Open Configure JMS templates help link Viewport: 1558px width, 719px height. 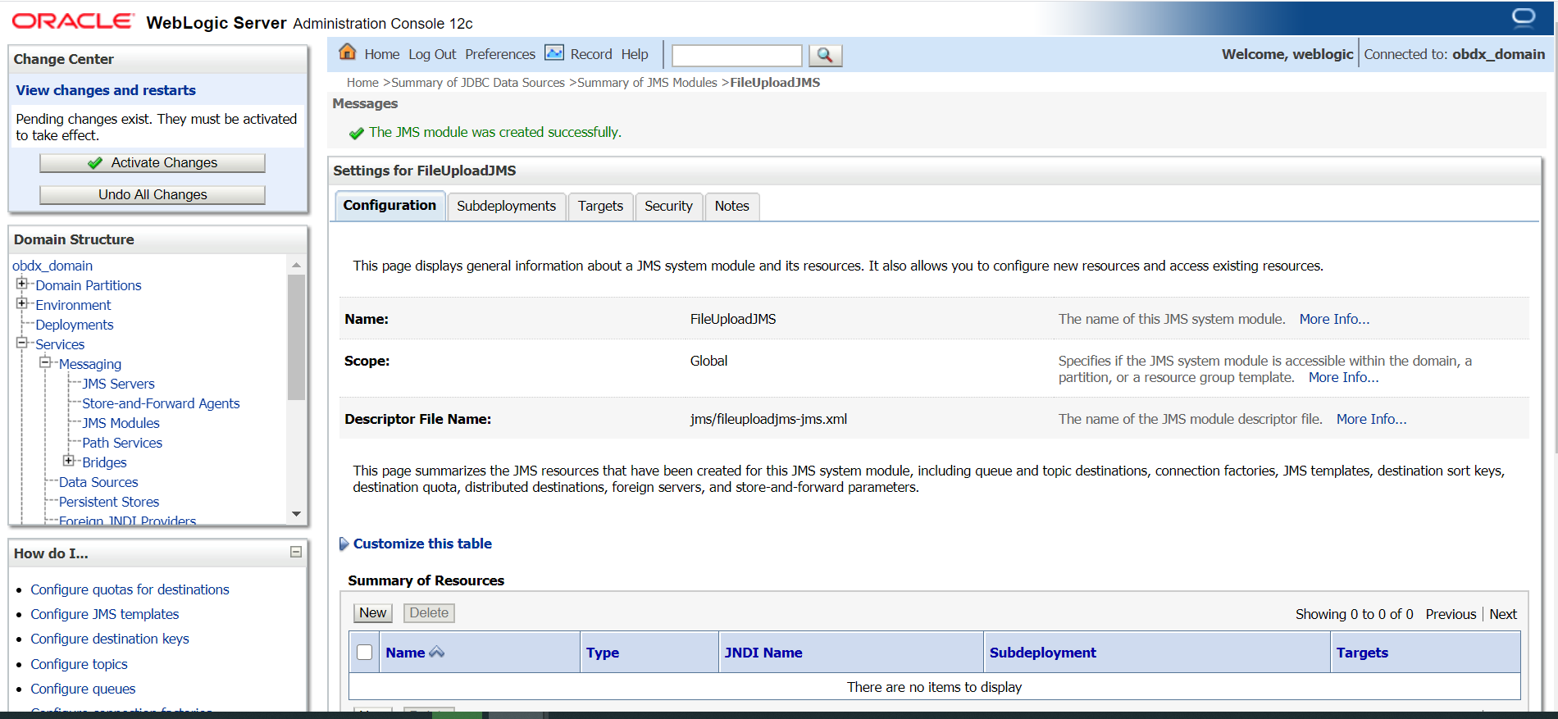tap(104, 614)
